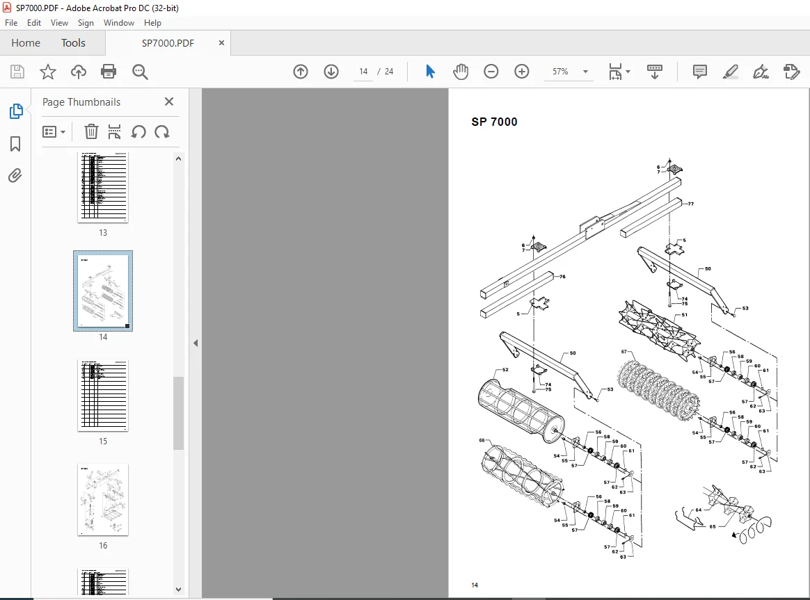The width and height of the screenshot is (810, 600).
Task: Click the Fit page width tool
Action: (x=615, y=72)
